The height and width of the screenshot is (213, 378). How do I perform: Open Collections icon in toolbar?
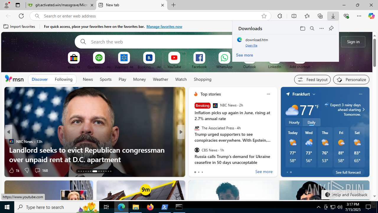(x=320, y=16)
